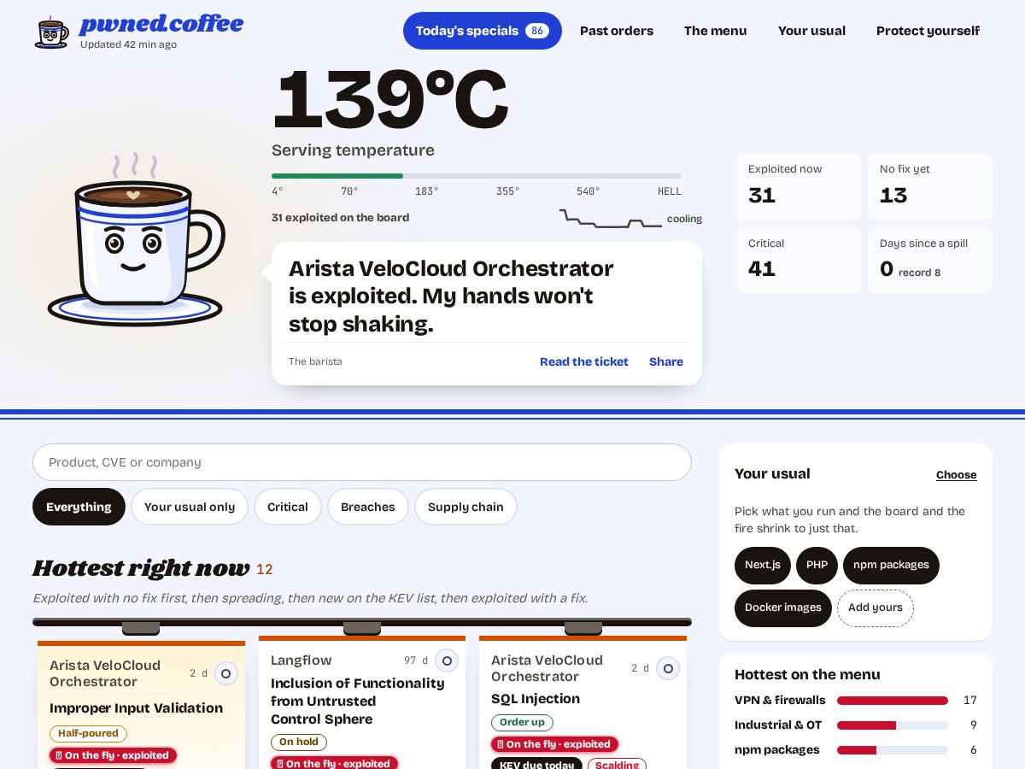This screenshot has width=1025, height=769.
Task: Click the 139°C temperature reading
Action: click(x=389, y=100)
